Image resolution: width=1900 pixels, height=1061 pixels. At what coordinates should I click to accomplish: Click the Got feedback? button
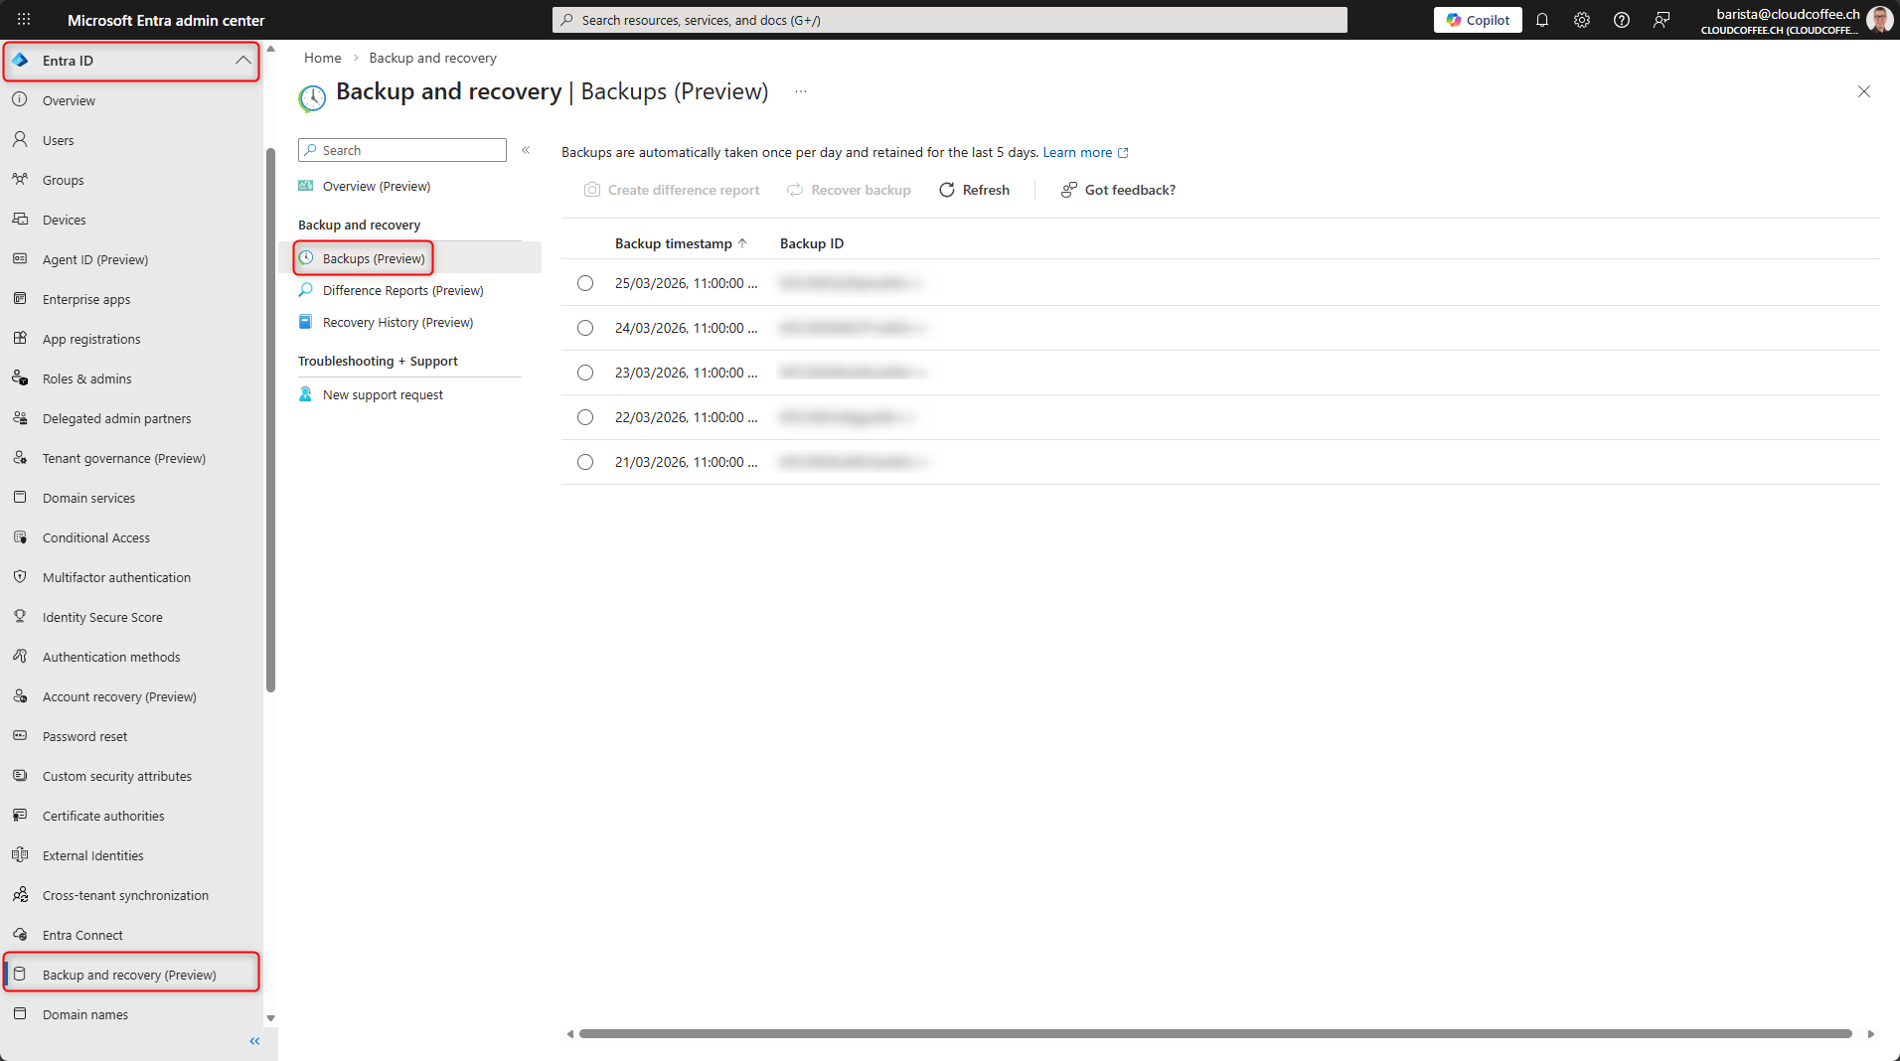(x=1119, y=190)
